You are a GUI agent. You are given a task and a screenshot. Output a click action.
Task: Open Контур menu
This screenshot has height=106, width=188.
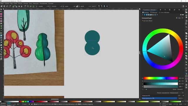26,4
